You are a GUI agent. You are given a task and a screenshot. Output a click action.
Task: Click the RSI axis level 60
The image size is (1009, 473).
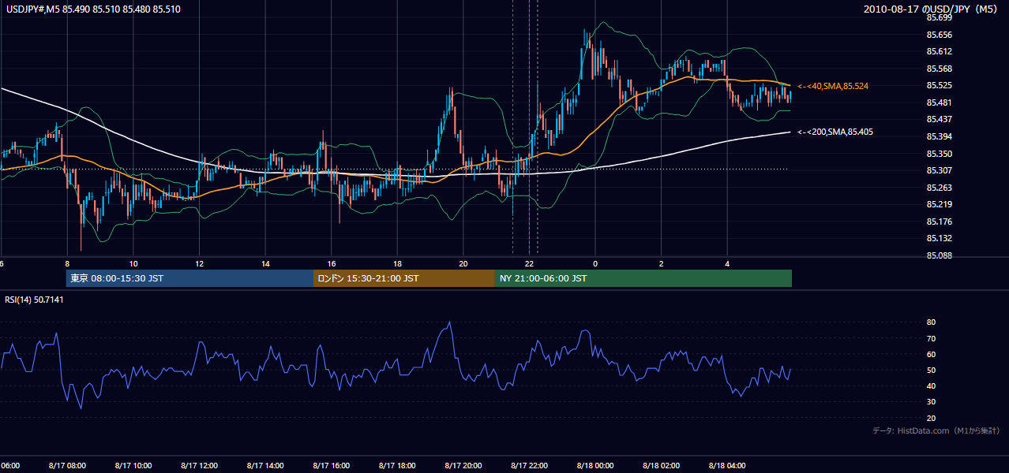coord(931,354)
